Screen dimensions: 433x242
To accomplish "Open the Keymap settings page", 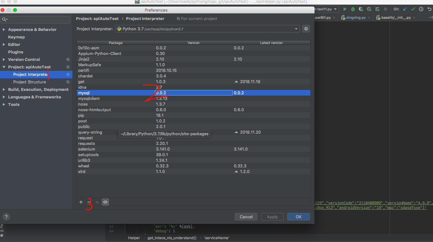I will [x=16, y=37].
